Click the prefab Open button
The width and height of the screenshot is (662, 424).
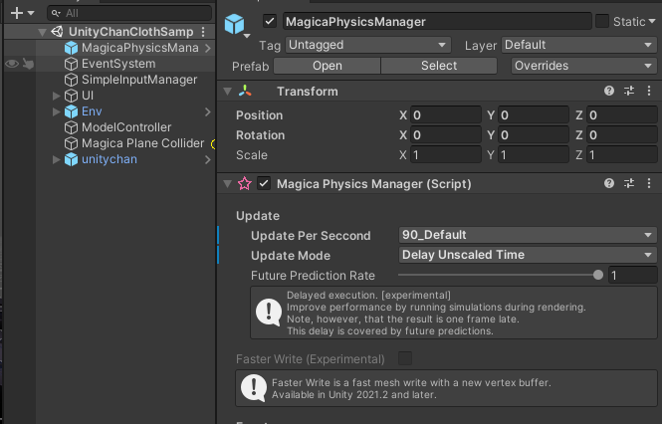[327, 66]
